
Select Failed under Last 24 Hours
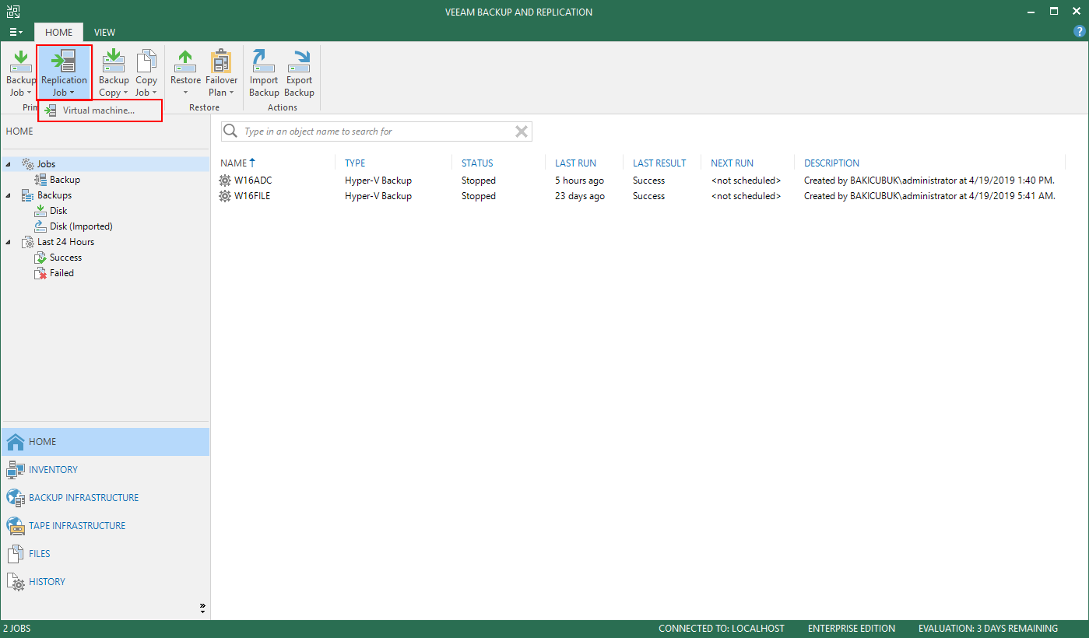pyautogui.click(x=61, y=273)
